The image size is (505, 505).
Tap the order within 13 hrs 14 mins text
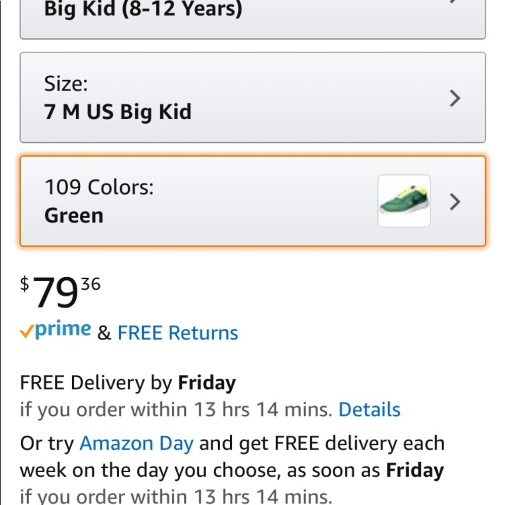[204, 410]
